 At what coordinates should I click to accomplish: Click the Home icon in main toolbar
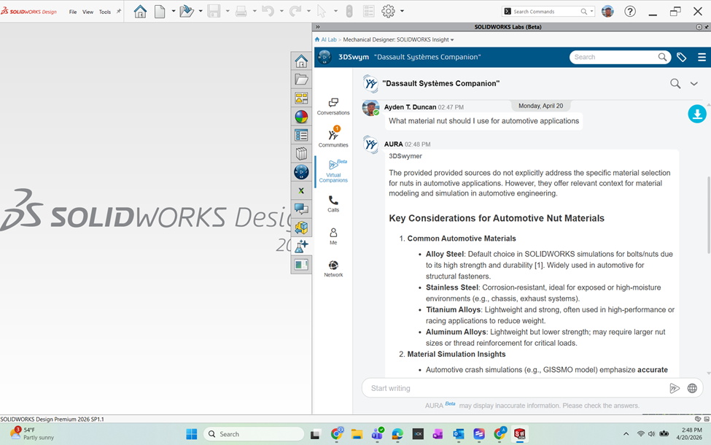pos(140,11)
